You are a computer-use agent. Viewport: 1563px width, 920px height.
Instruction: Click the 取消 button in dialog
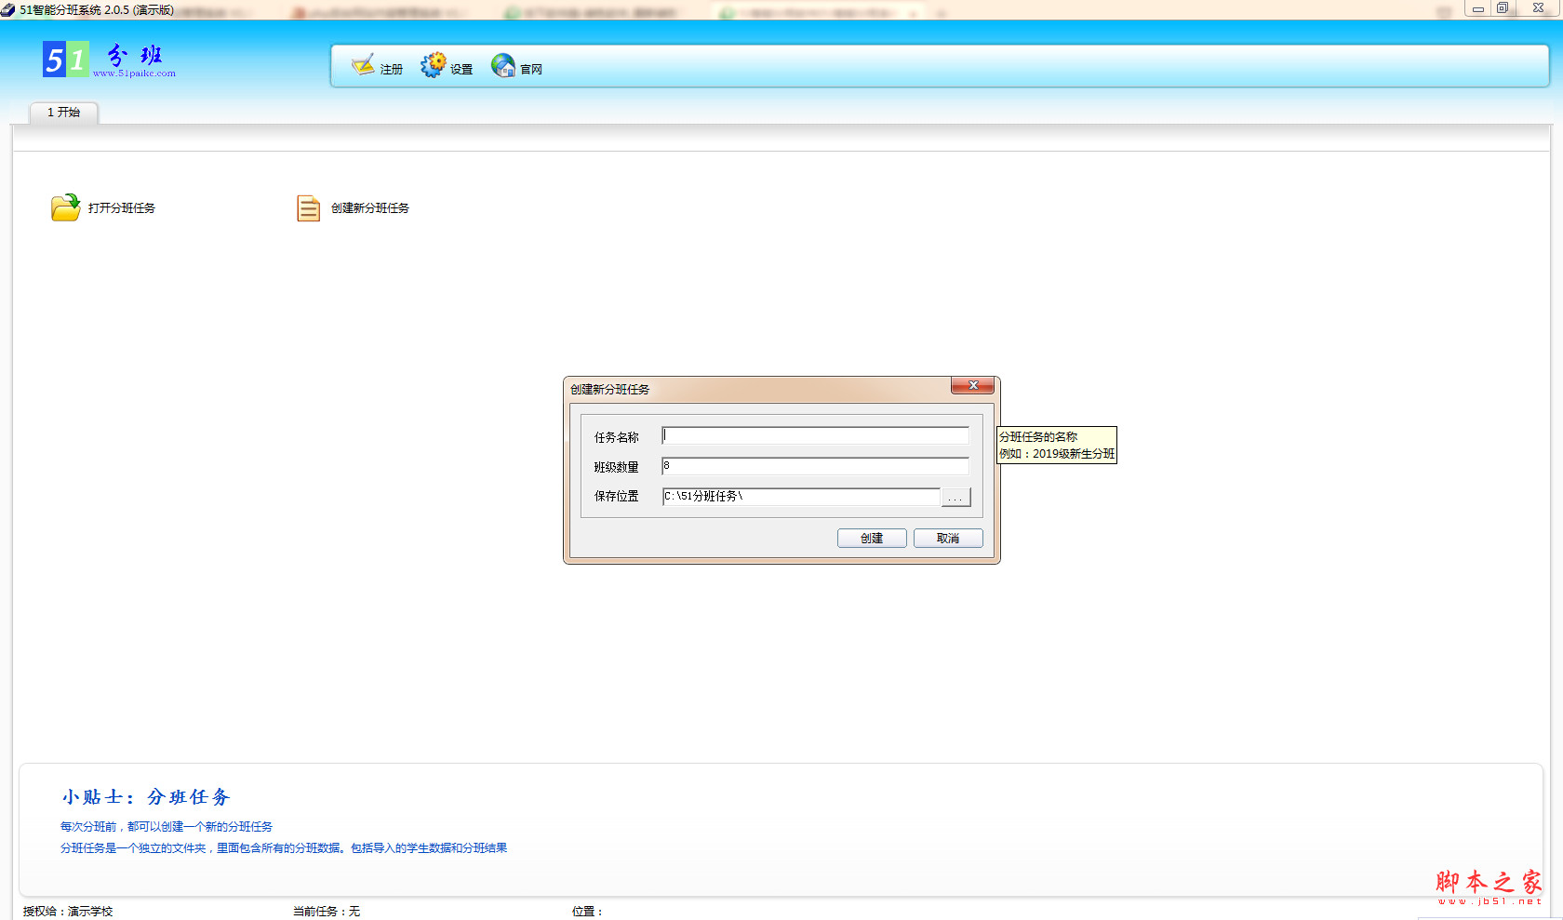[948, 539]
